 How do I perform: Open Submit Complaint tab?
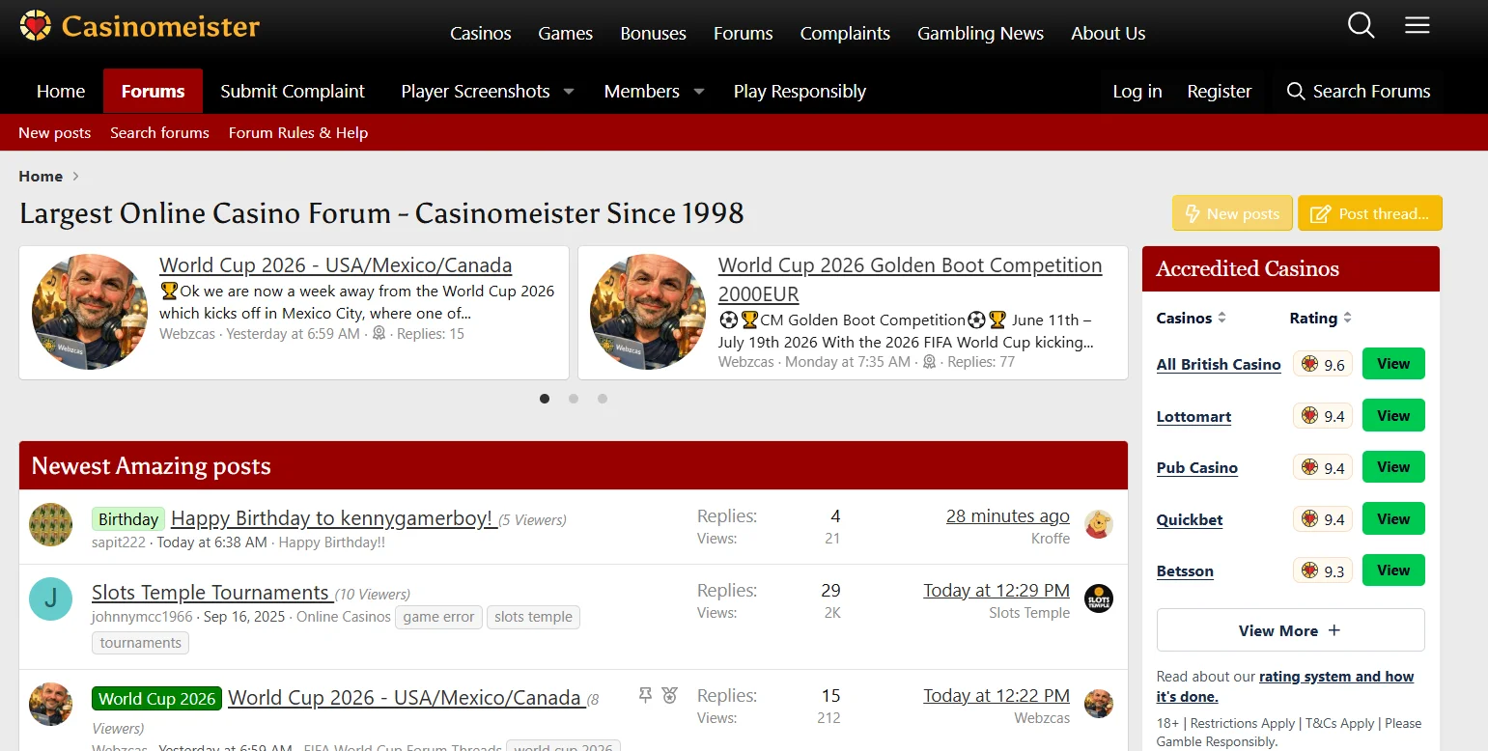click(293, 91)
